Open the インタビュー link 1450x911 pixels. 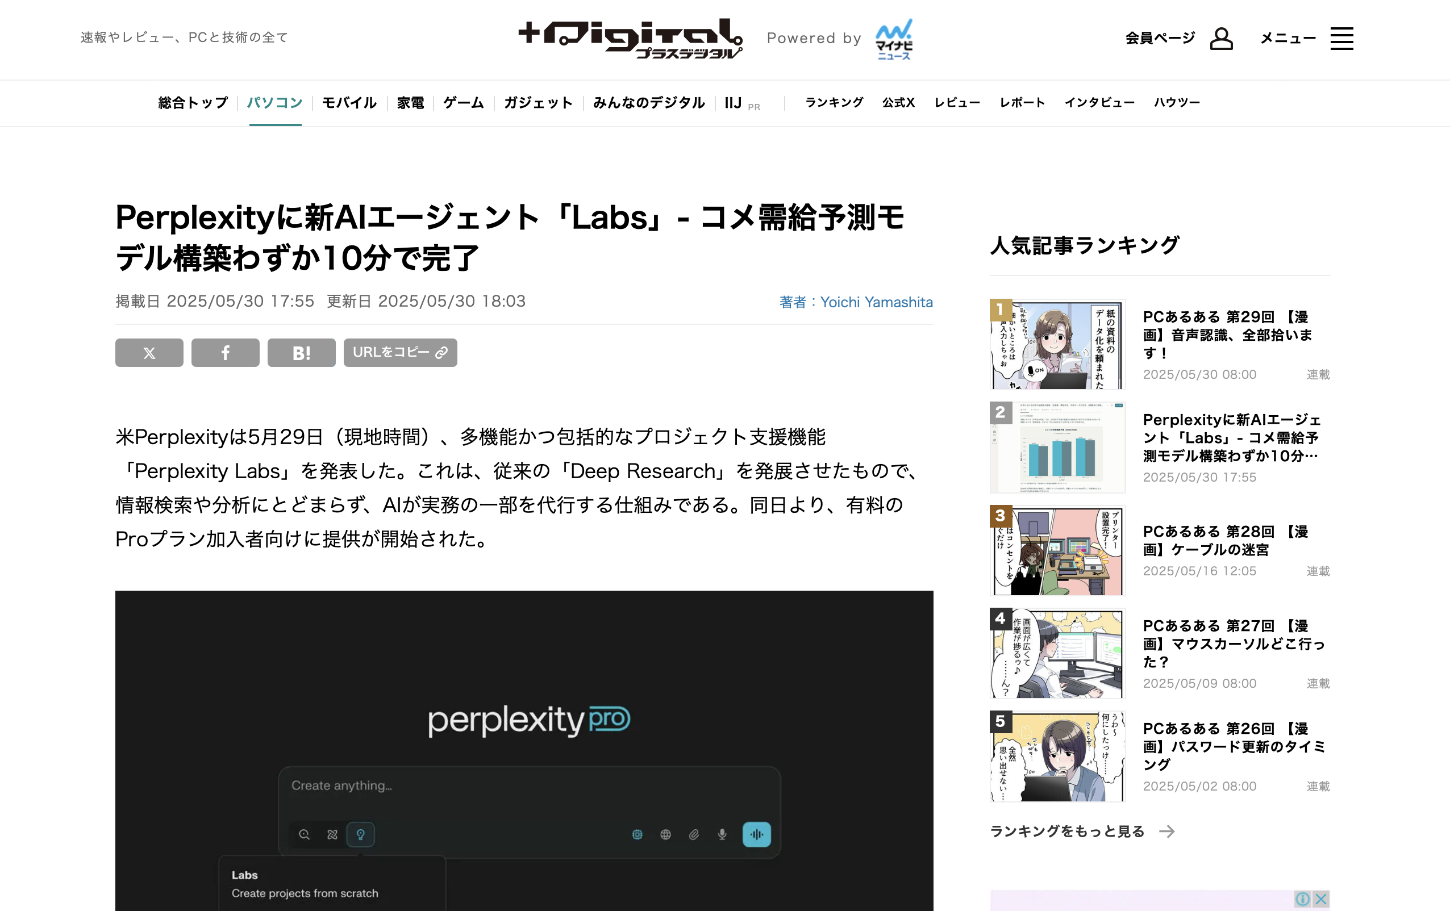coord(1099,102)
